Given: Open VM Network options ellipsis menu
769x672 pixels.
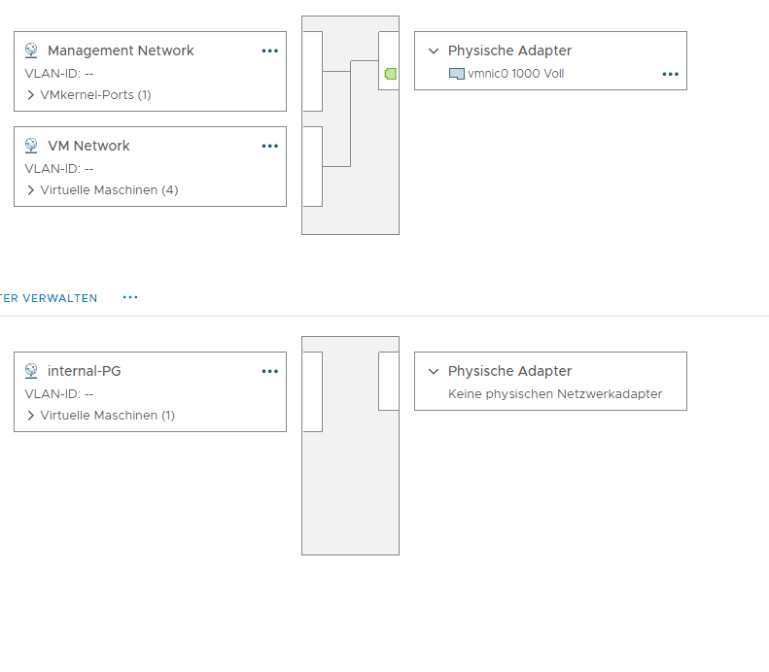Looking at the screenshot, I should [270, 146].
